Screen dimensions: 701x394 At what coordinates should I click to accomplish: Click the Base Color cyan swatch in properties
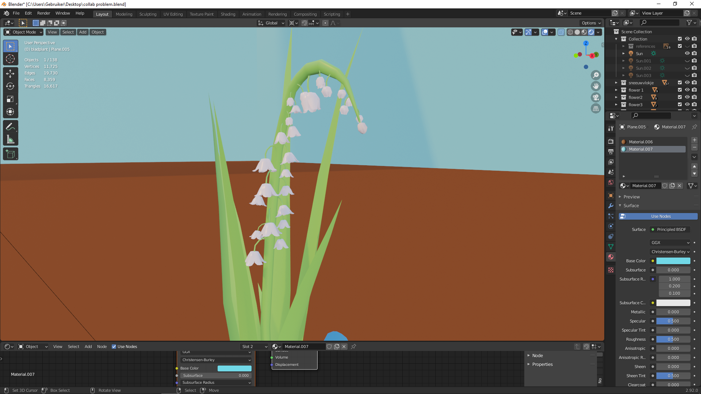point(673,261)
